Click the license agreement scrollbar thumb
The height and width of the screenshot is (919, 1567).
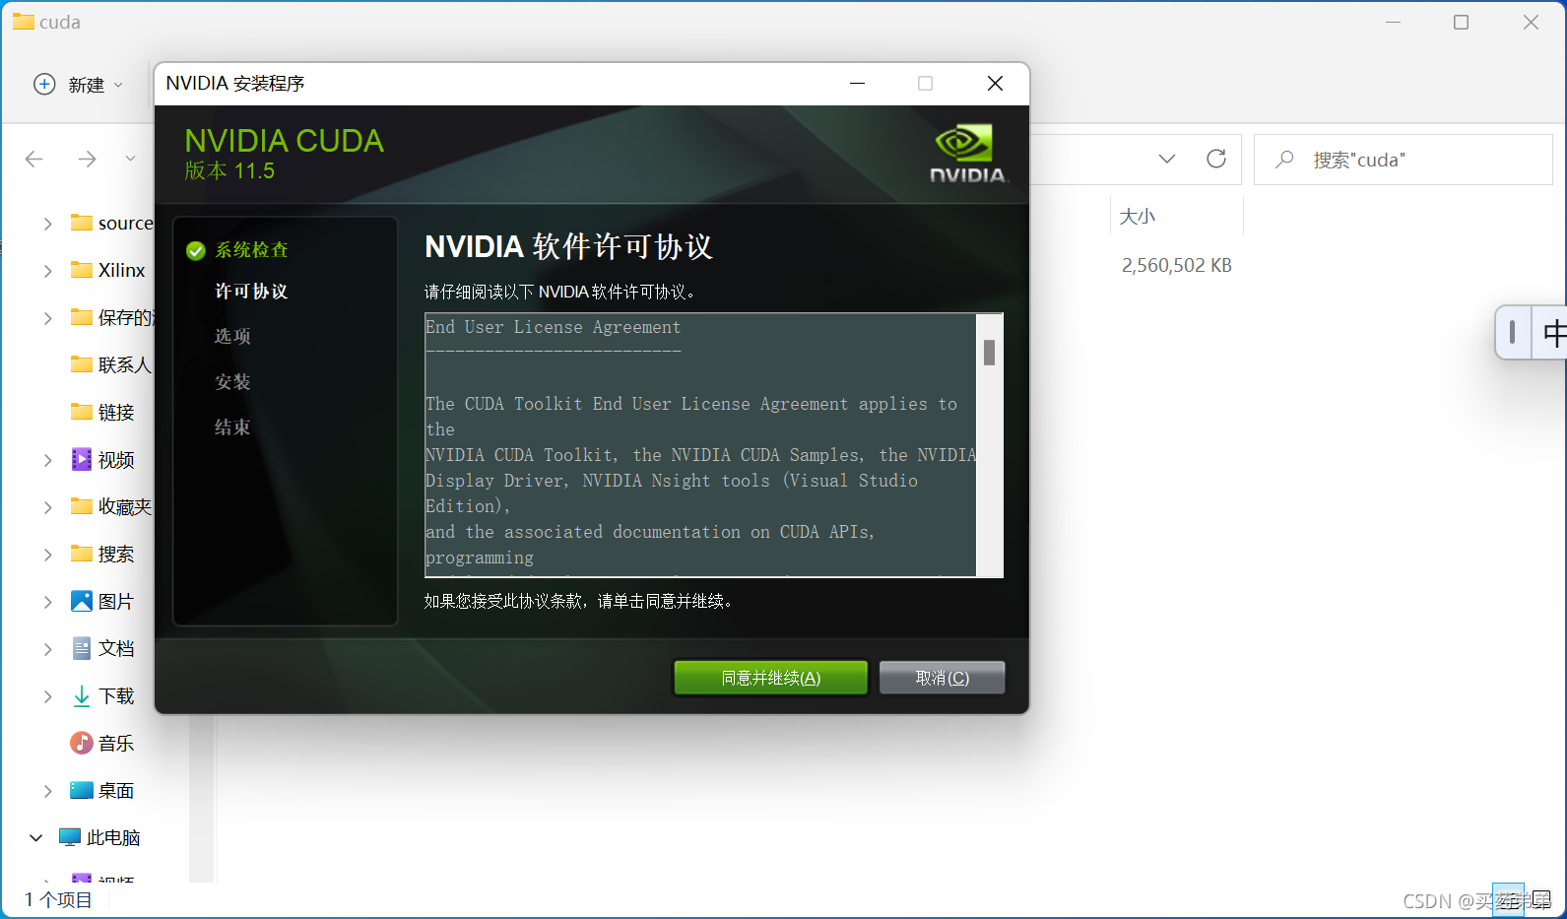coord(989,353)
